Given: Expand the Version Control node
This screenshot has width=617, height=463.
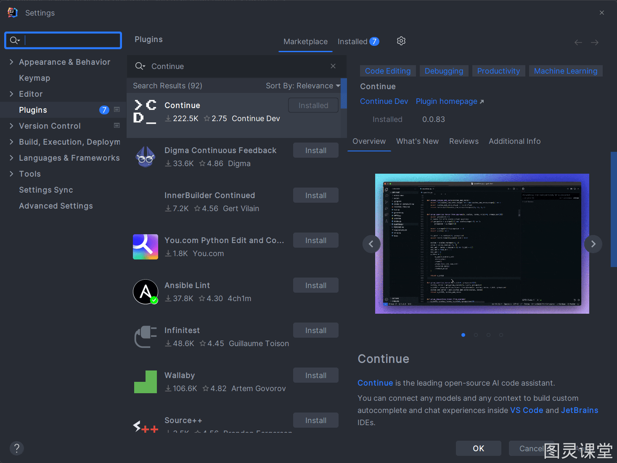Looking at the screenshot, I should (x=11, y=126).
